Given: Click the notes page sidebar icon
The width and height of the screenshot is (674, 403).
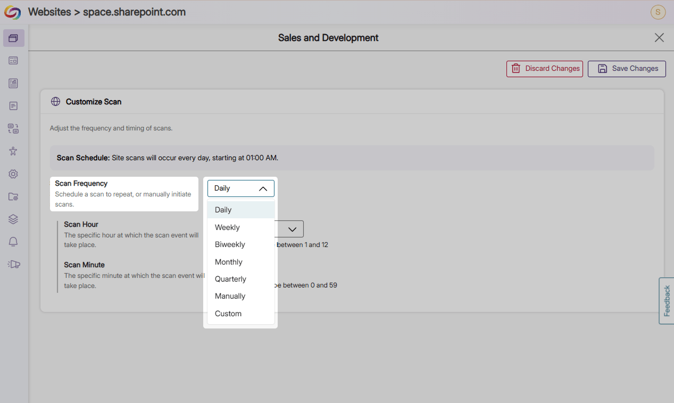Looking at the screenshot, I should (x=13, y=105).
